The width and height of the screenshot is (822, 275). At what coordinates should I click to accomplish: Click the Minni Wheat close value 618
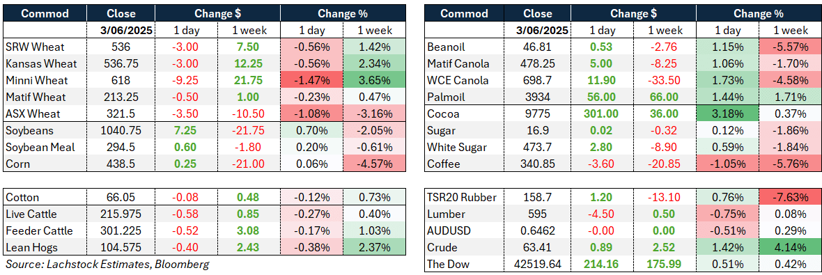pos(121,80)
